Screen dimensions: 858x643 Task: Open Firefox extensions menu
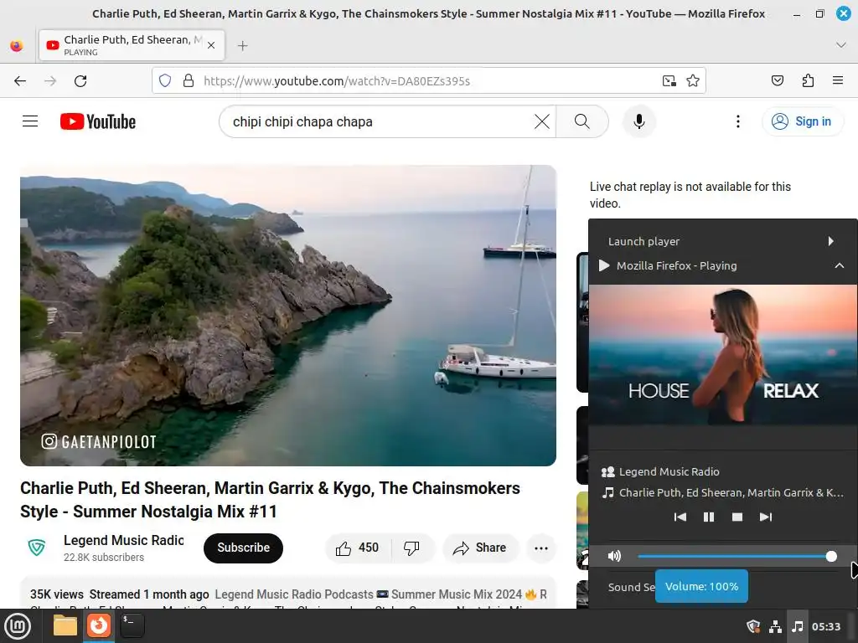(x=808, y=81)
